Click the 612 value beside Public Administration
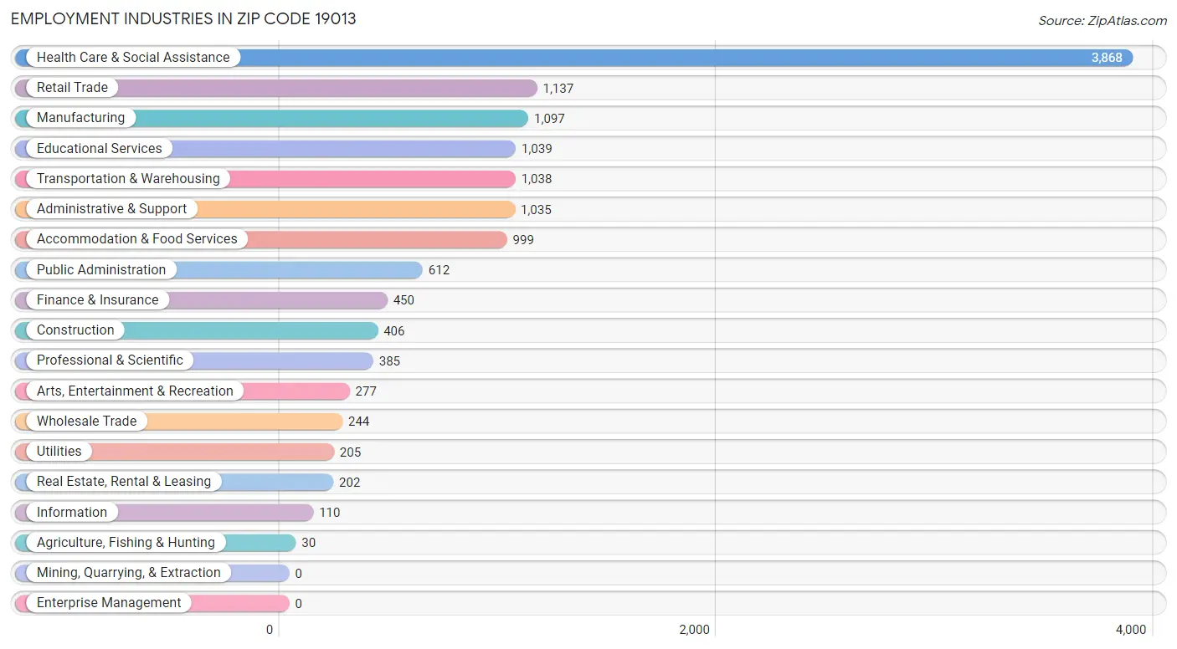This screenshot has height=649, width=1177. coord(439,270)
